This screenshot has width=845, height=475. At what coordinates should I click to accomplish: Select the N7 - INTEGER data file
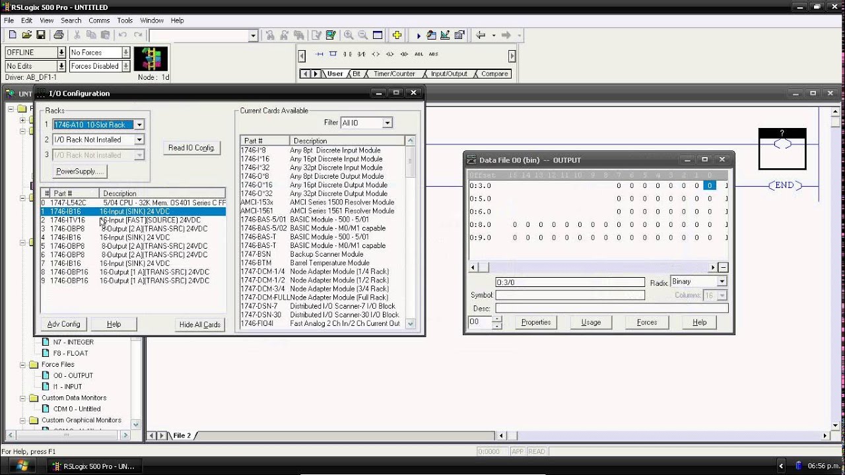point(73,342)
